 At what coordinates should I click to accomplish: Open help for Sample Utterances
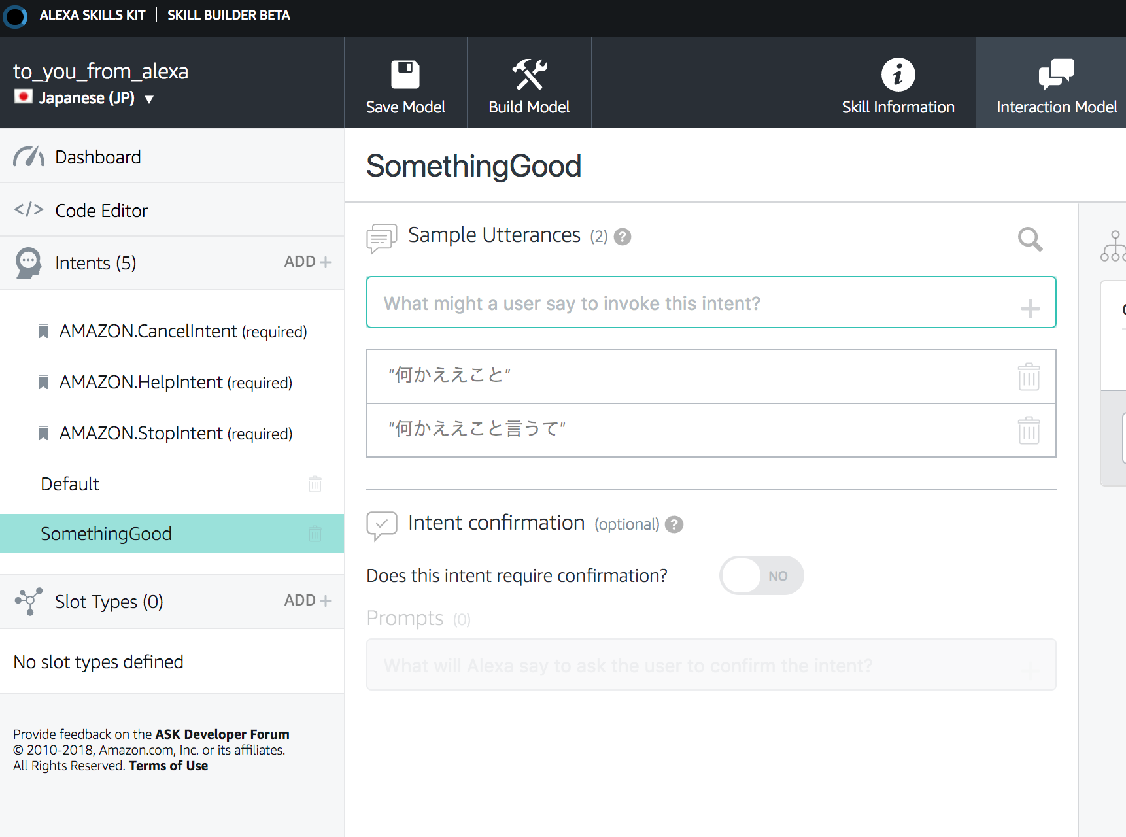tap(623, 237)
